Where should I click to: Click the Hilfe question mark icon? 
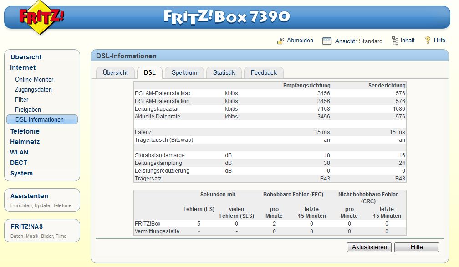pyautogui.click(x=428, y=41)
